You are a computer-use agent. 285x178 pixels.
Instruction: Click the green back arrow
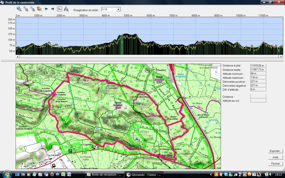[46, 9]
